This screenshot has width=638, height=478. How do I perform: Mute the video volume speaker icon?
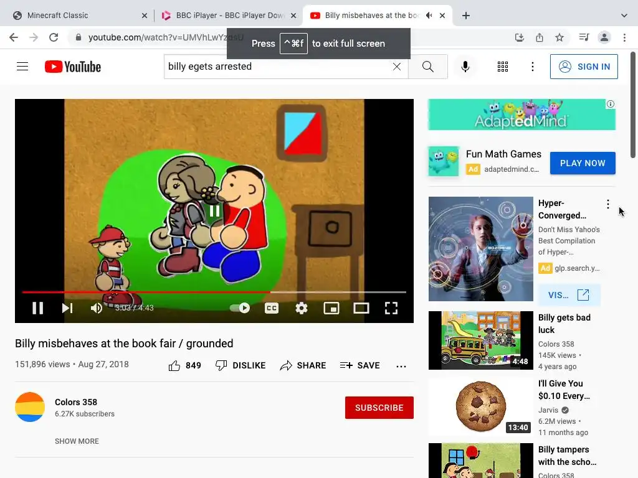pos(97,308)
